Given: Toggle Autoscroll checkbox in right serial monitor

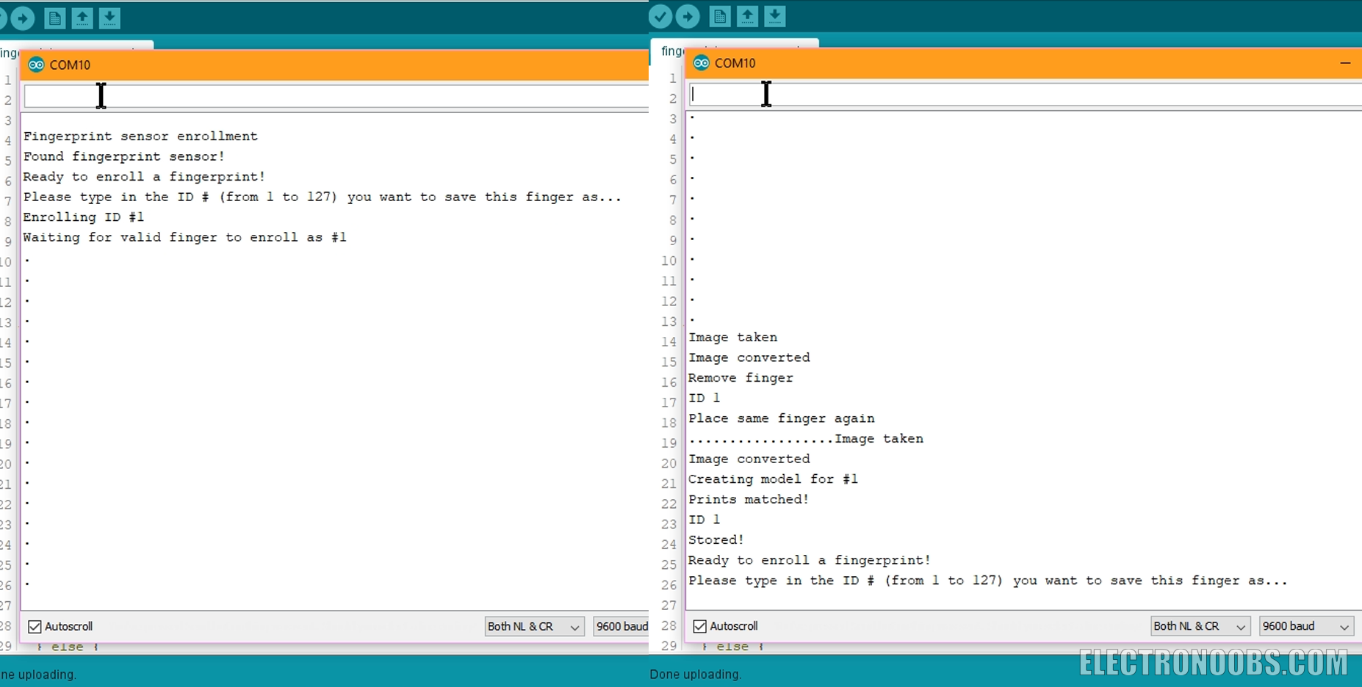Looking at the screenshot, I should pos(700,626).
